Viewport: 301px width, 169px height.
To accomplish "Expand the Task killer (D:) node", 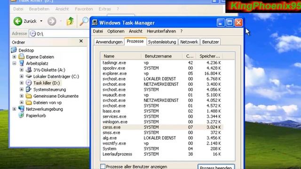I will [x=22, y=83].
